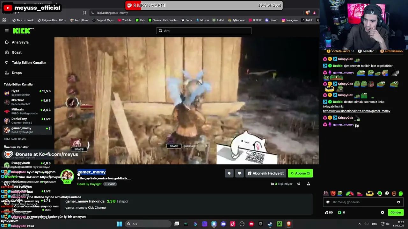Open Brave browser from the taskbar
Image resolution: width=408 pixels, height=229 pixels.
pyautogui.click(x=289, y=224)
